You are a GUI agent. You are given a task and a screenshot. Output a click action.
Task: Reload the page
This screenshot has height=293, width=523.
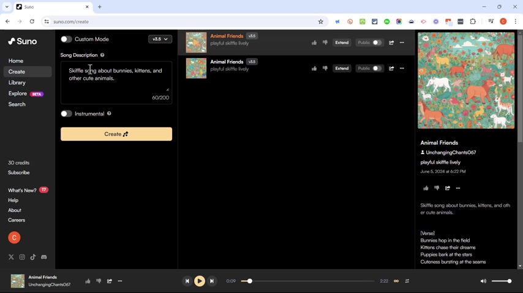pos(32,21)
